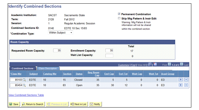Image resolution: width=199 pixels, height=110 pixels.
Task: Show previous row arrow in grid
Action: coord(169,64)
